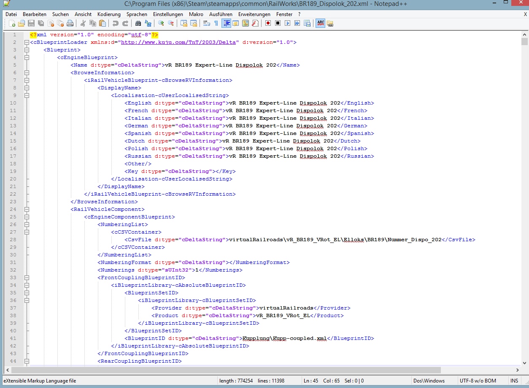Click the Zoom in toolbar icon
This screenshot has width=529, height=388.
click(x=161, y=23)
